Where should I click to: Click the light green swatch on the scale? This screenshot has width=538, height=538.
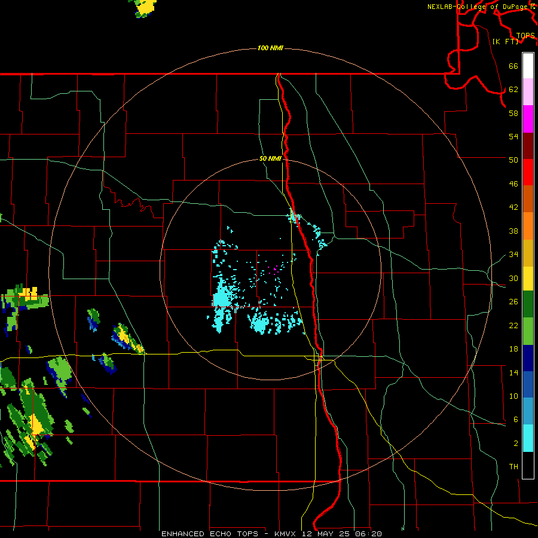tap(528, 331)
